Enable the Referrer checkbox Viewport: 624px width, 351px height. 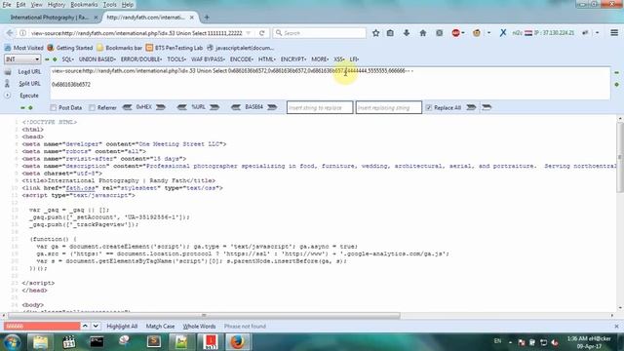click(92, 108)
